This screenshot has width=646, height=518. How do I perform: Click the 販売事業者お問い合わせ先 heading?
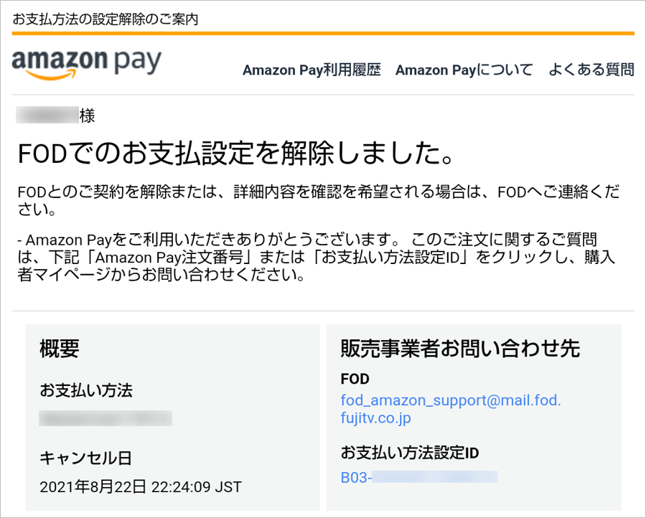(460, 349)
